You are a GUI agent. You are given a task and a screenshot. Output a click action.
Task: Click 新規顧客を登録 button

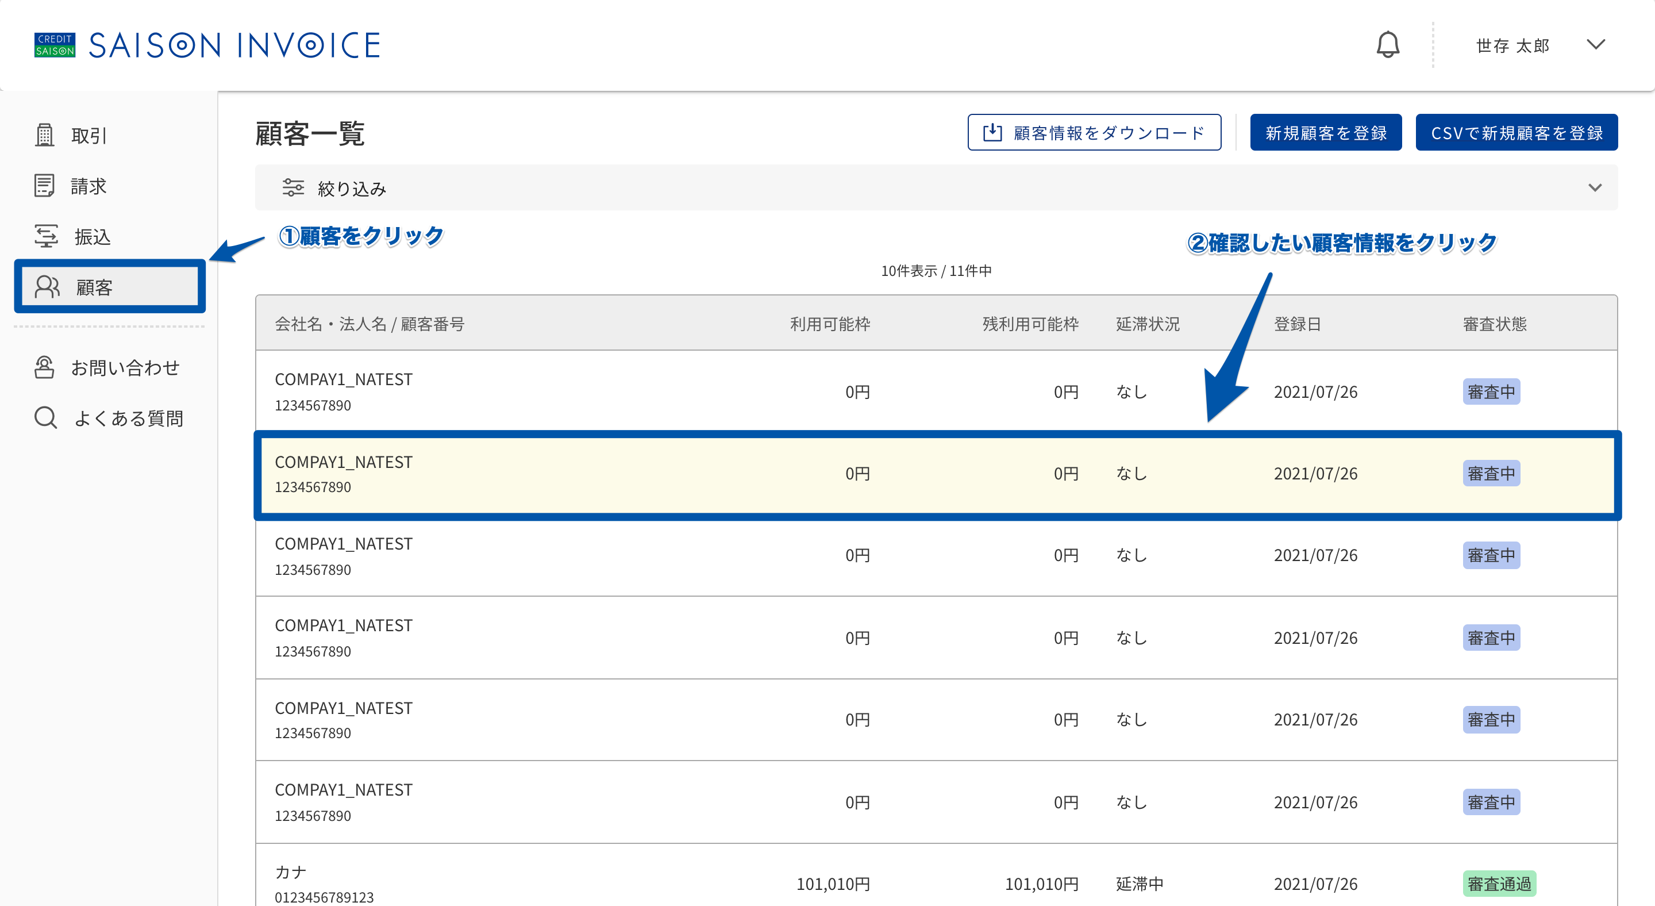(1325, 132)
